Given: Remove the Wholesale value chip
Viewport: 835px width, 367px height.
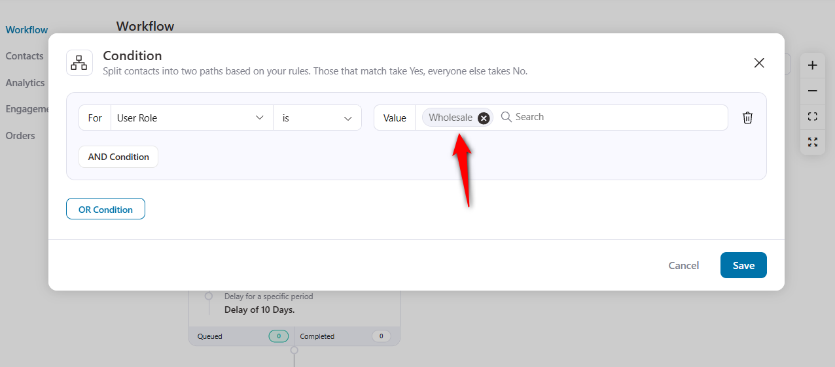Looking at the screenshot, I should click(x=484, y=118).
